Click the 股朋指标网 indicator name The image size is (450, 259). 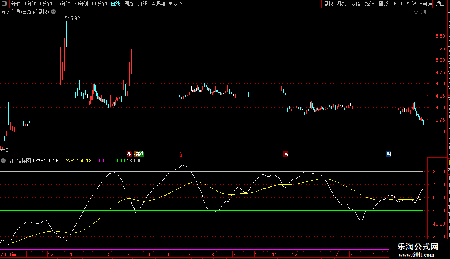tap(19, 161)
